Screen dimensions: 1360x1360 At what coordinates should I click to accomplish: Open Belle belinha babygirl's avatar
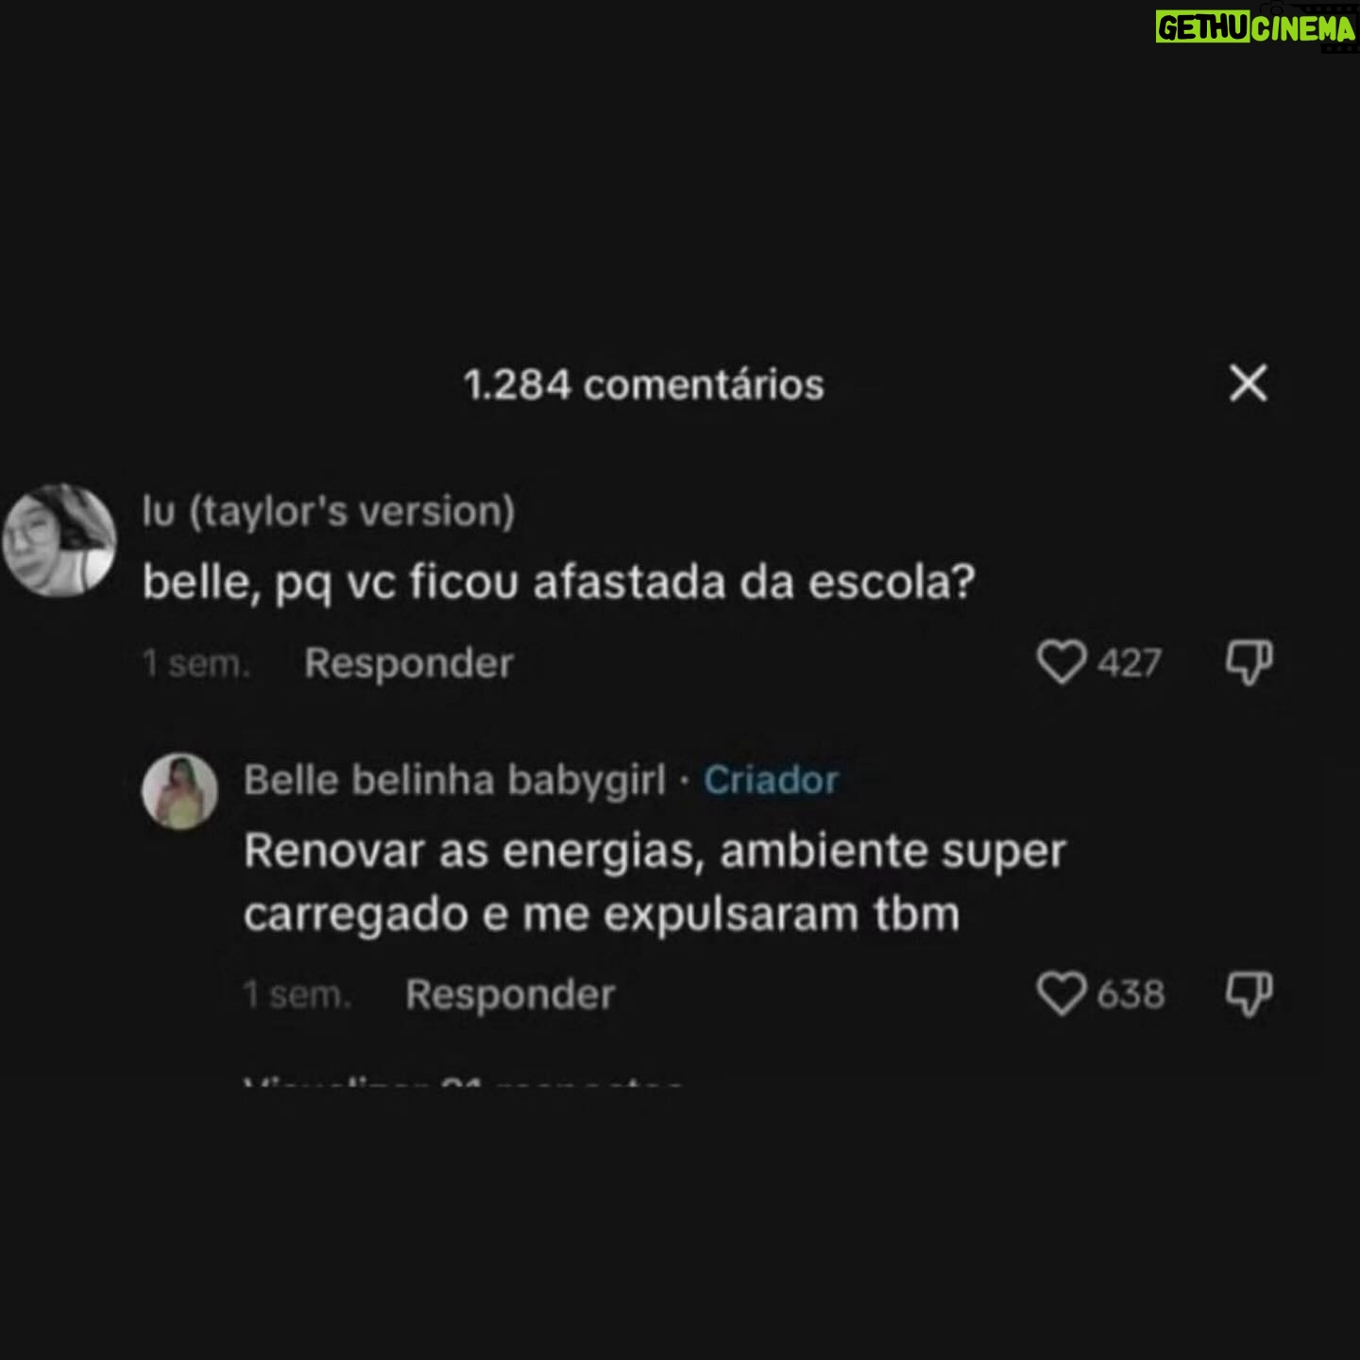tap(179, 791)
